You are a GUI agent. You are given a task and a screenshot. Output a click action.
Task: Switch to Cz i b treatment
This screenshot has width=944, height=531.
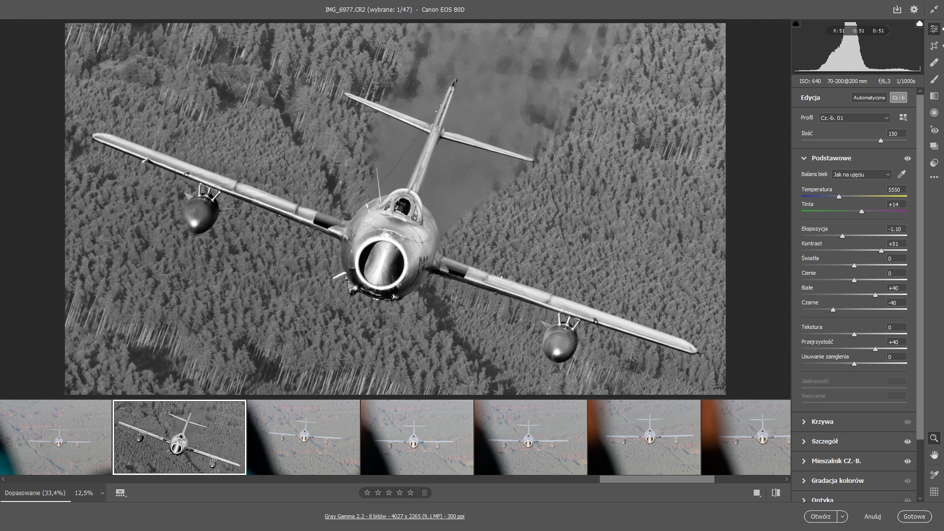click(898, 97)
